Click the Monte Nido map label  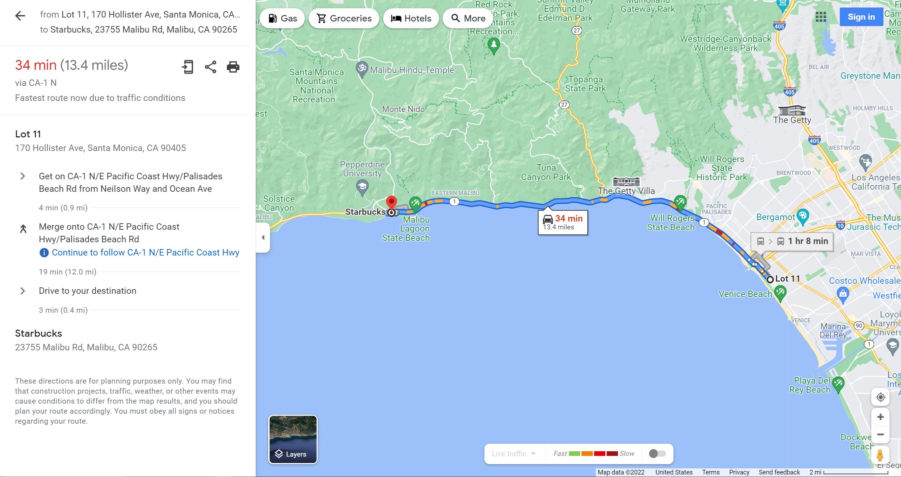pyautogui.click(x=403, y=109)
